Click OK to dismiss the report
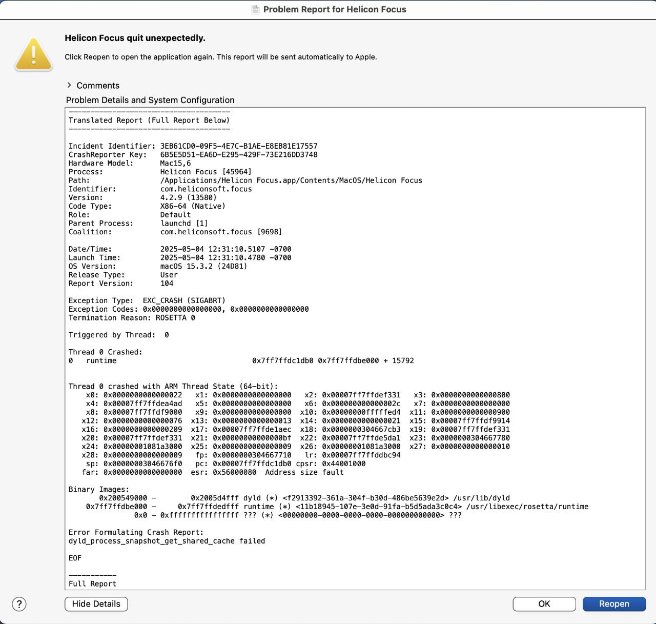Screen dimensions: 656x624 coord(544,604)
